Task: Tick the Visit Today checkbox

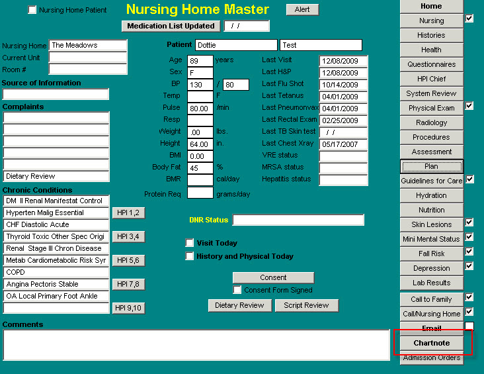Action: [190, 243]
